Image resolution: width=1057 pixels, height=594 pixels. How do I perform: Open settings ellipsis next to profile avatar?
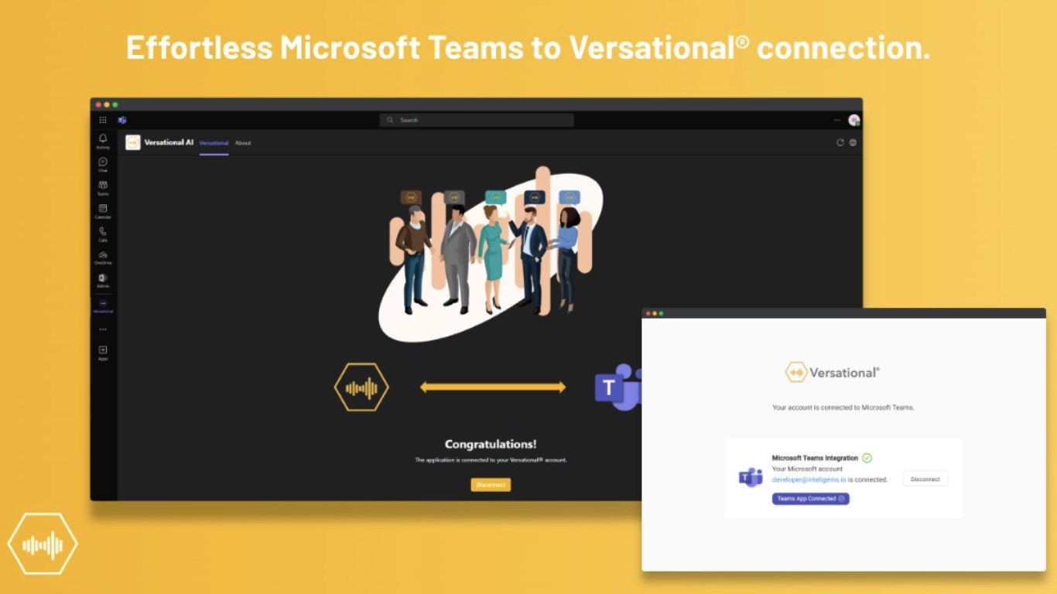coord(837,120)
